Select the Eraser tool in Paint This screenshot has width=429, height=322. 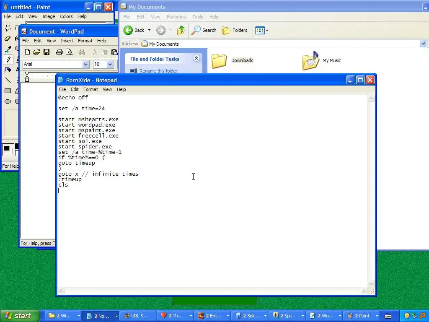pyautogui.click(x=8, y=38)
